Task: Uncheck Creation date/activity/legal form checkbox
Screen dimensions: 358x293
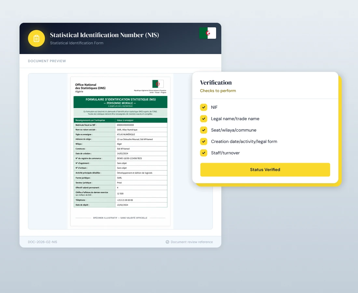Action: pos(204,142)
